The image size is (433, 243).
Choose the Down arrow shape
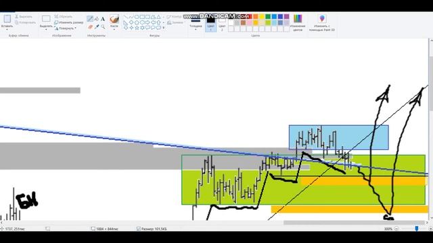(126, 28)
